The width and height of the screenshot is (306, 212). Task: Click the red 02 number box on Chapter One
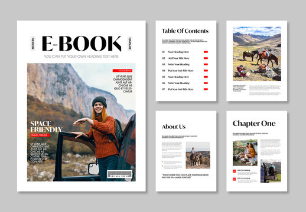point(235,179)
